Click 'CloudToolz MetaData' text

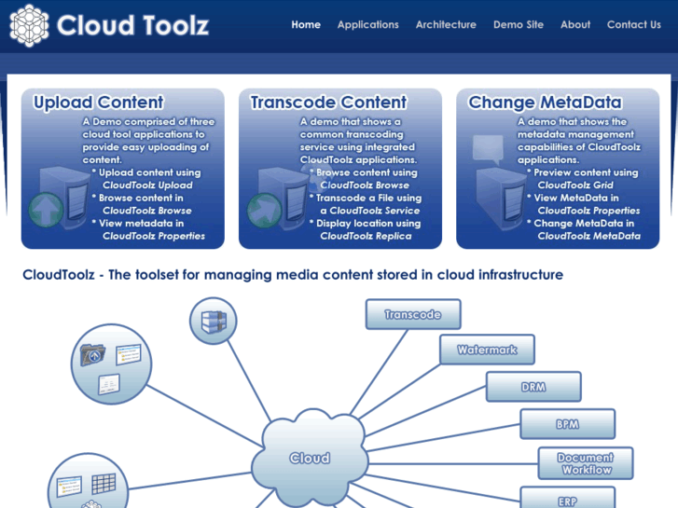588,236
